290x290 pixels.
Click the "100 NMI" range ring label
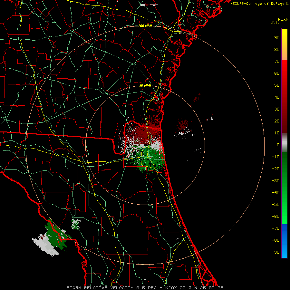pyautogui.click(x=145, y=26)
